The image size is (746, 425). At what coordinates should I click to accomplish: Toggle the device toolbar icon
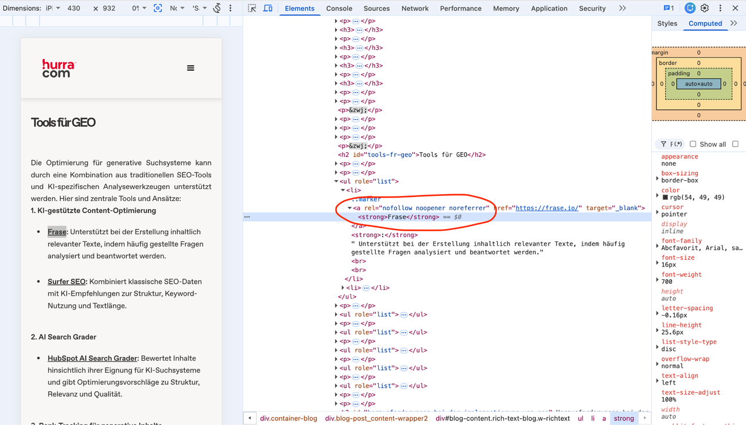(268, 8)
